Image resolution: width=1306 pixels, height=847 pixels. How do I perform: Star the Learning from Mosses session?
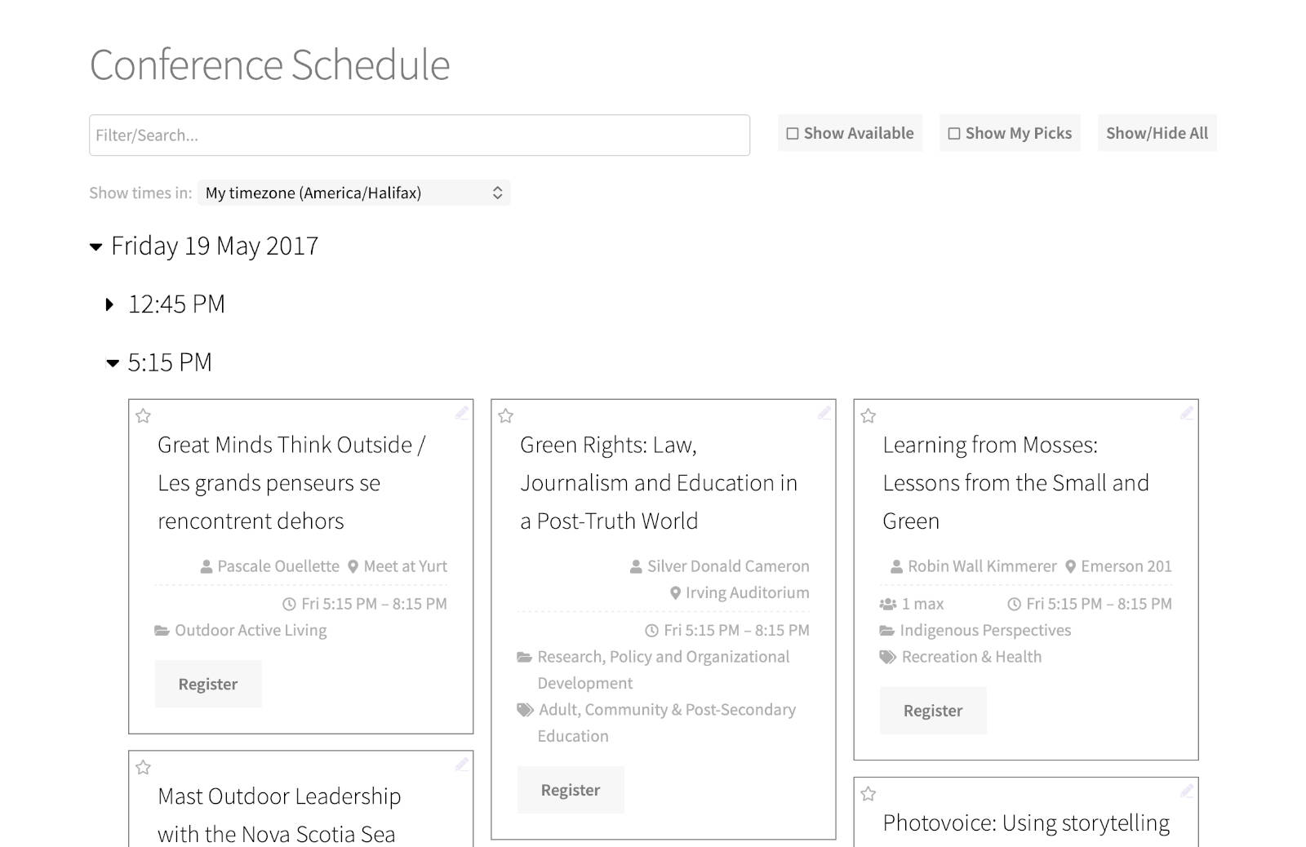(868, 416)
